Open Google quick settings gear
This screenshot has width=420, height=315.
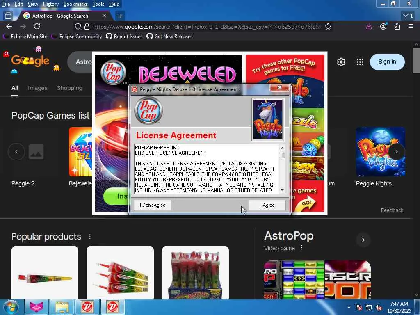[x=341, y=62]
